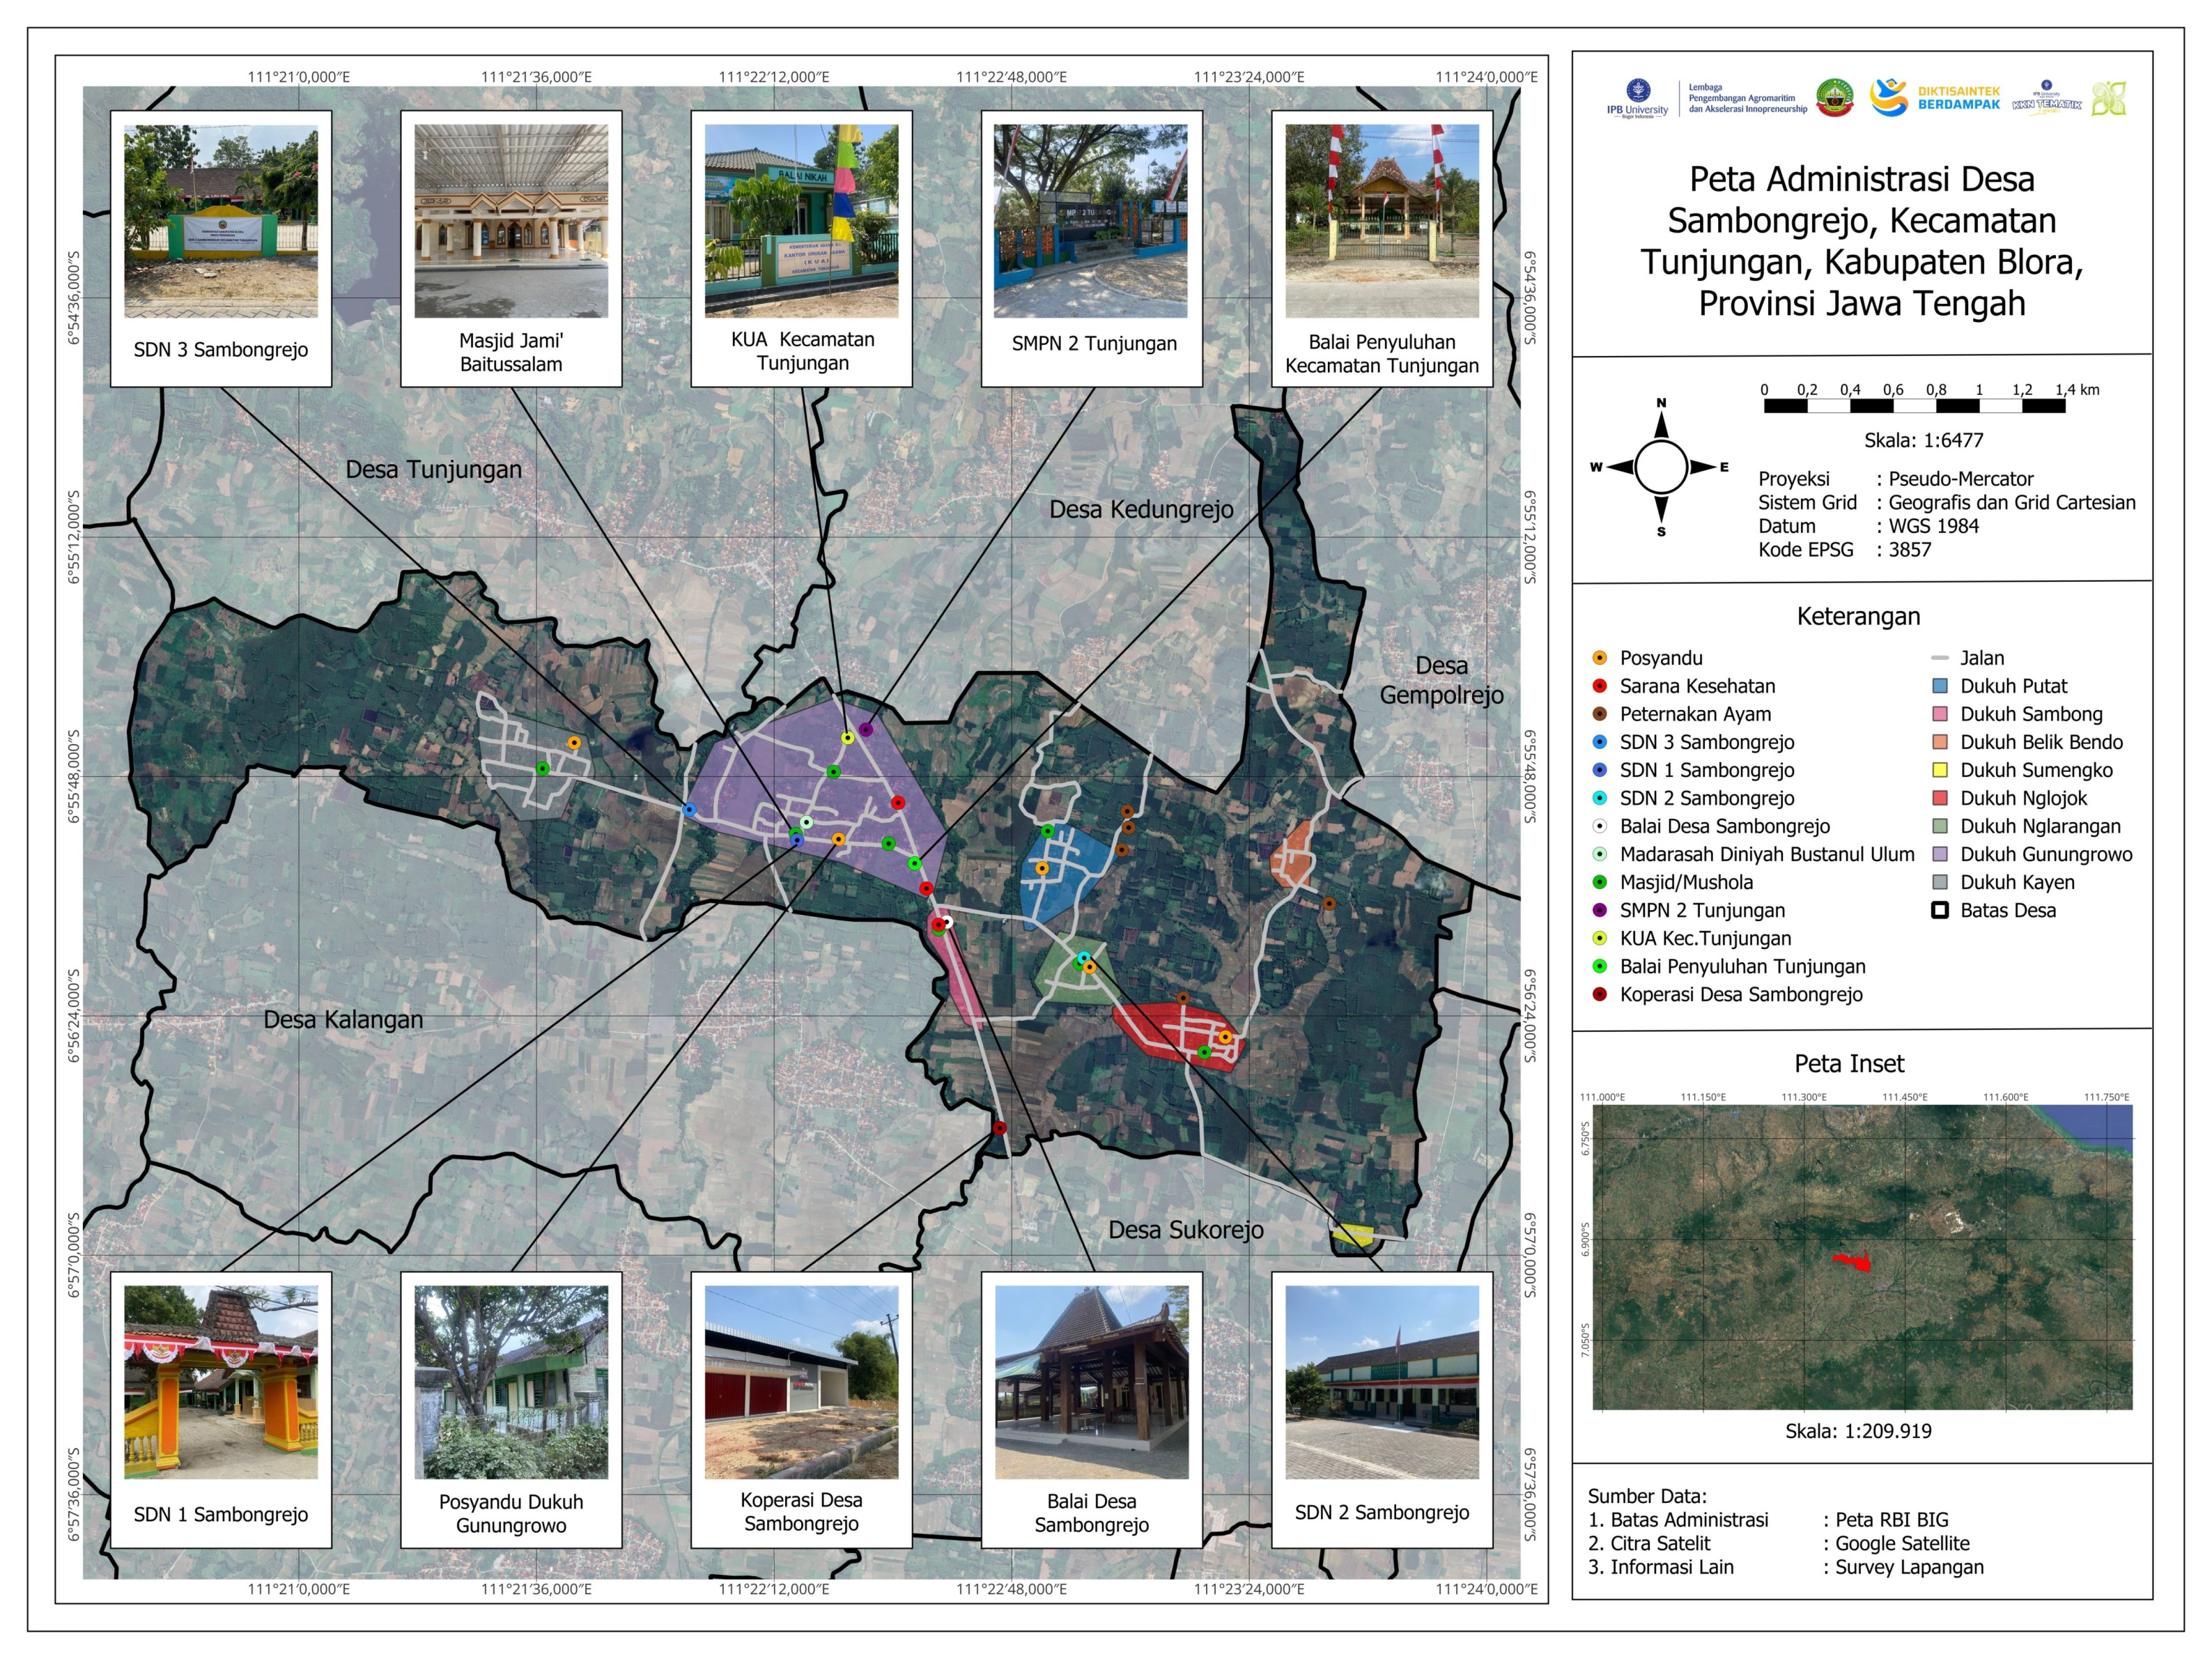This screenshot has width=2212, height=1659.
Task: Click the Desa Tunjungan map label
Action: click(x=433, y=469)
